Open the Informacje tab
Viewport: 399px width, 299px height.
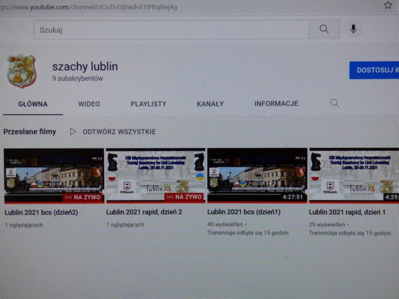pyautogui.click(x=276, y=104)
